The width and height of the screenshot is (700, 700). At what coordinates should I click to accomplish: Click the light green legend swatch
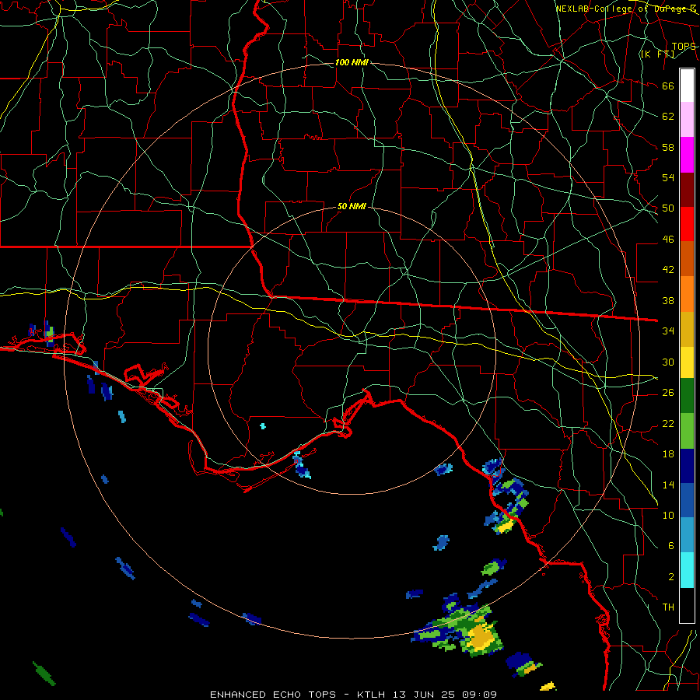(687, 431)
